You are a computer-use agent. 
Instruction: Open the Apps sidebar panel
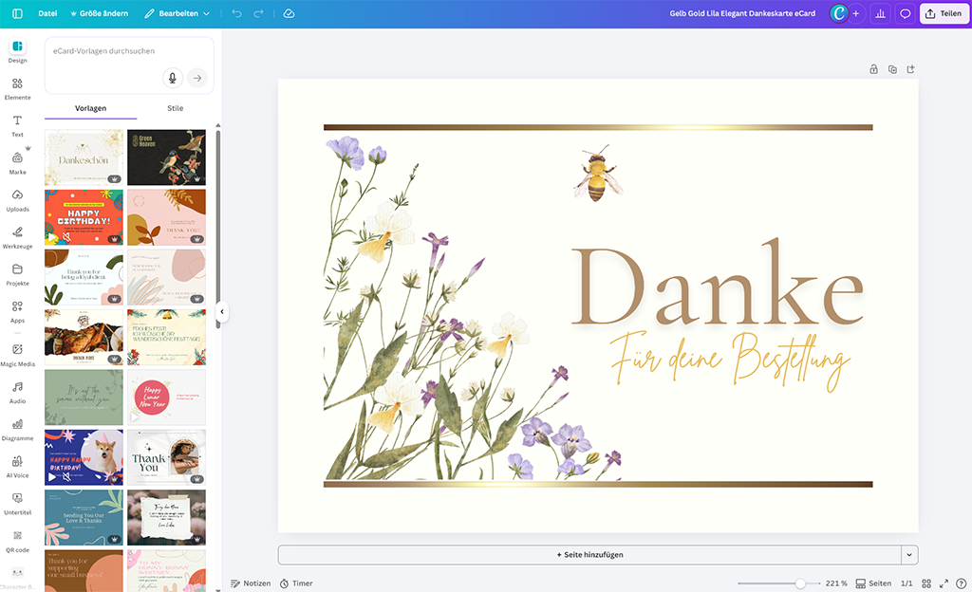tap(17, 311)
